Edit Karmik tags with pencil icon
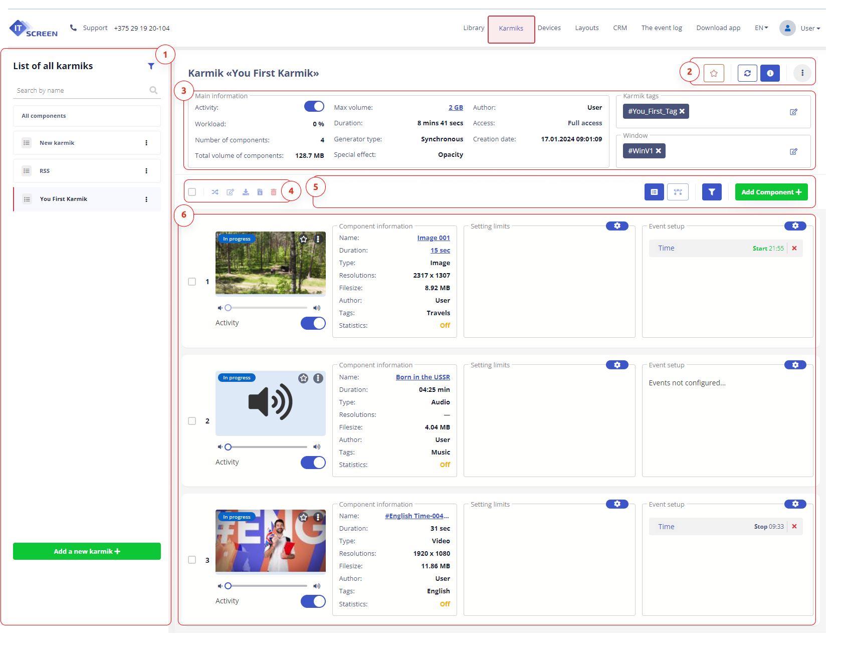 (x=793, y=112)
